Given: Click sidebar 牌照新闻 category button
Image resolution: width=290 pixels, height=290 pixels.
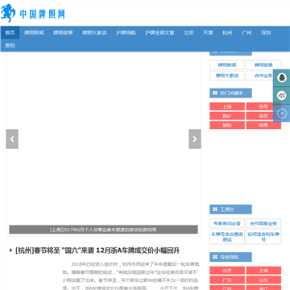Looking at the screenshot, I should [227, 65].
